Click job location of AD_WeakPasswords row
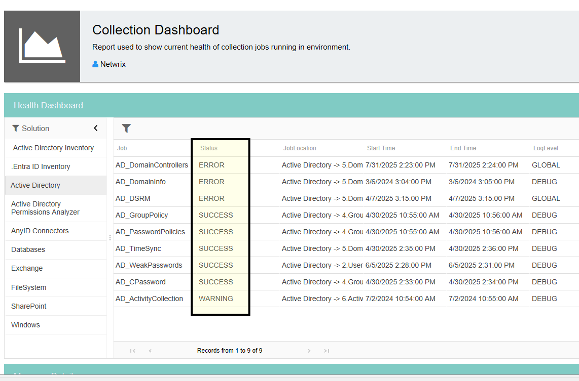This screenshot has width=579, height=381. point(322,265)
